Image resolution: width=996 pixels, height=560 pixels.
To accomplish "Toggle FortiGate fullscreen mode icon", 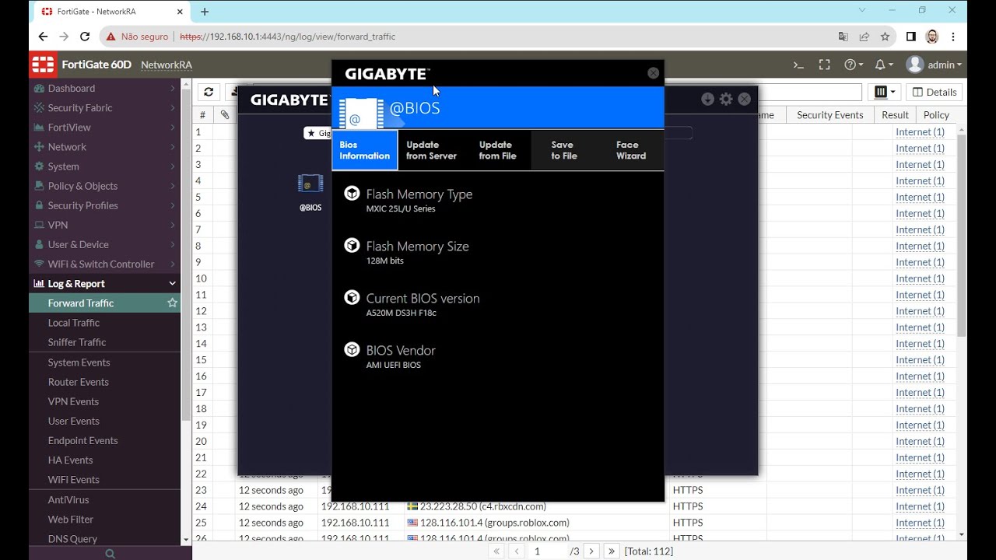I will click(x=824, y=65).
